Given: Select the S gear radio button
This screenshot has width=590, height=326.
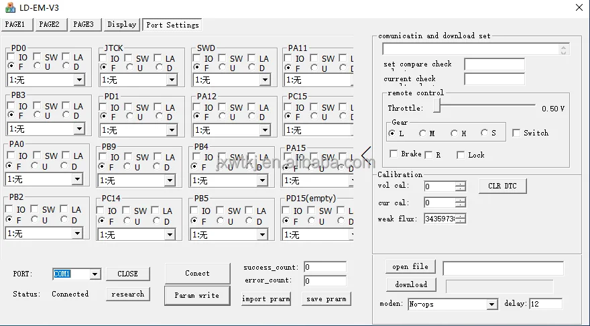Looking at the screenshot, I should click(484, 133).
